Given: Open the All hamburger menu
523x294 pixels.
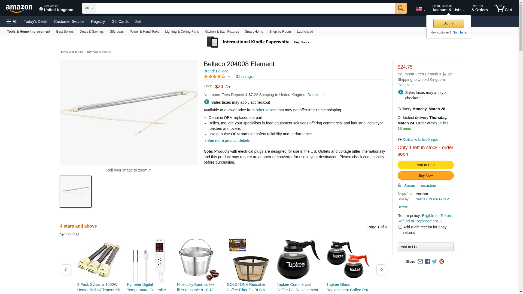Looking at the screenshot, I should pos(12,22).
